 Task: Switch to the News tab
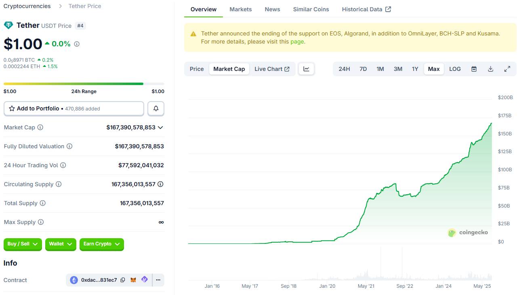coord(272,9)
